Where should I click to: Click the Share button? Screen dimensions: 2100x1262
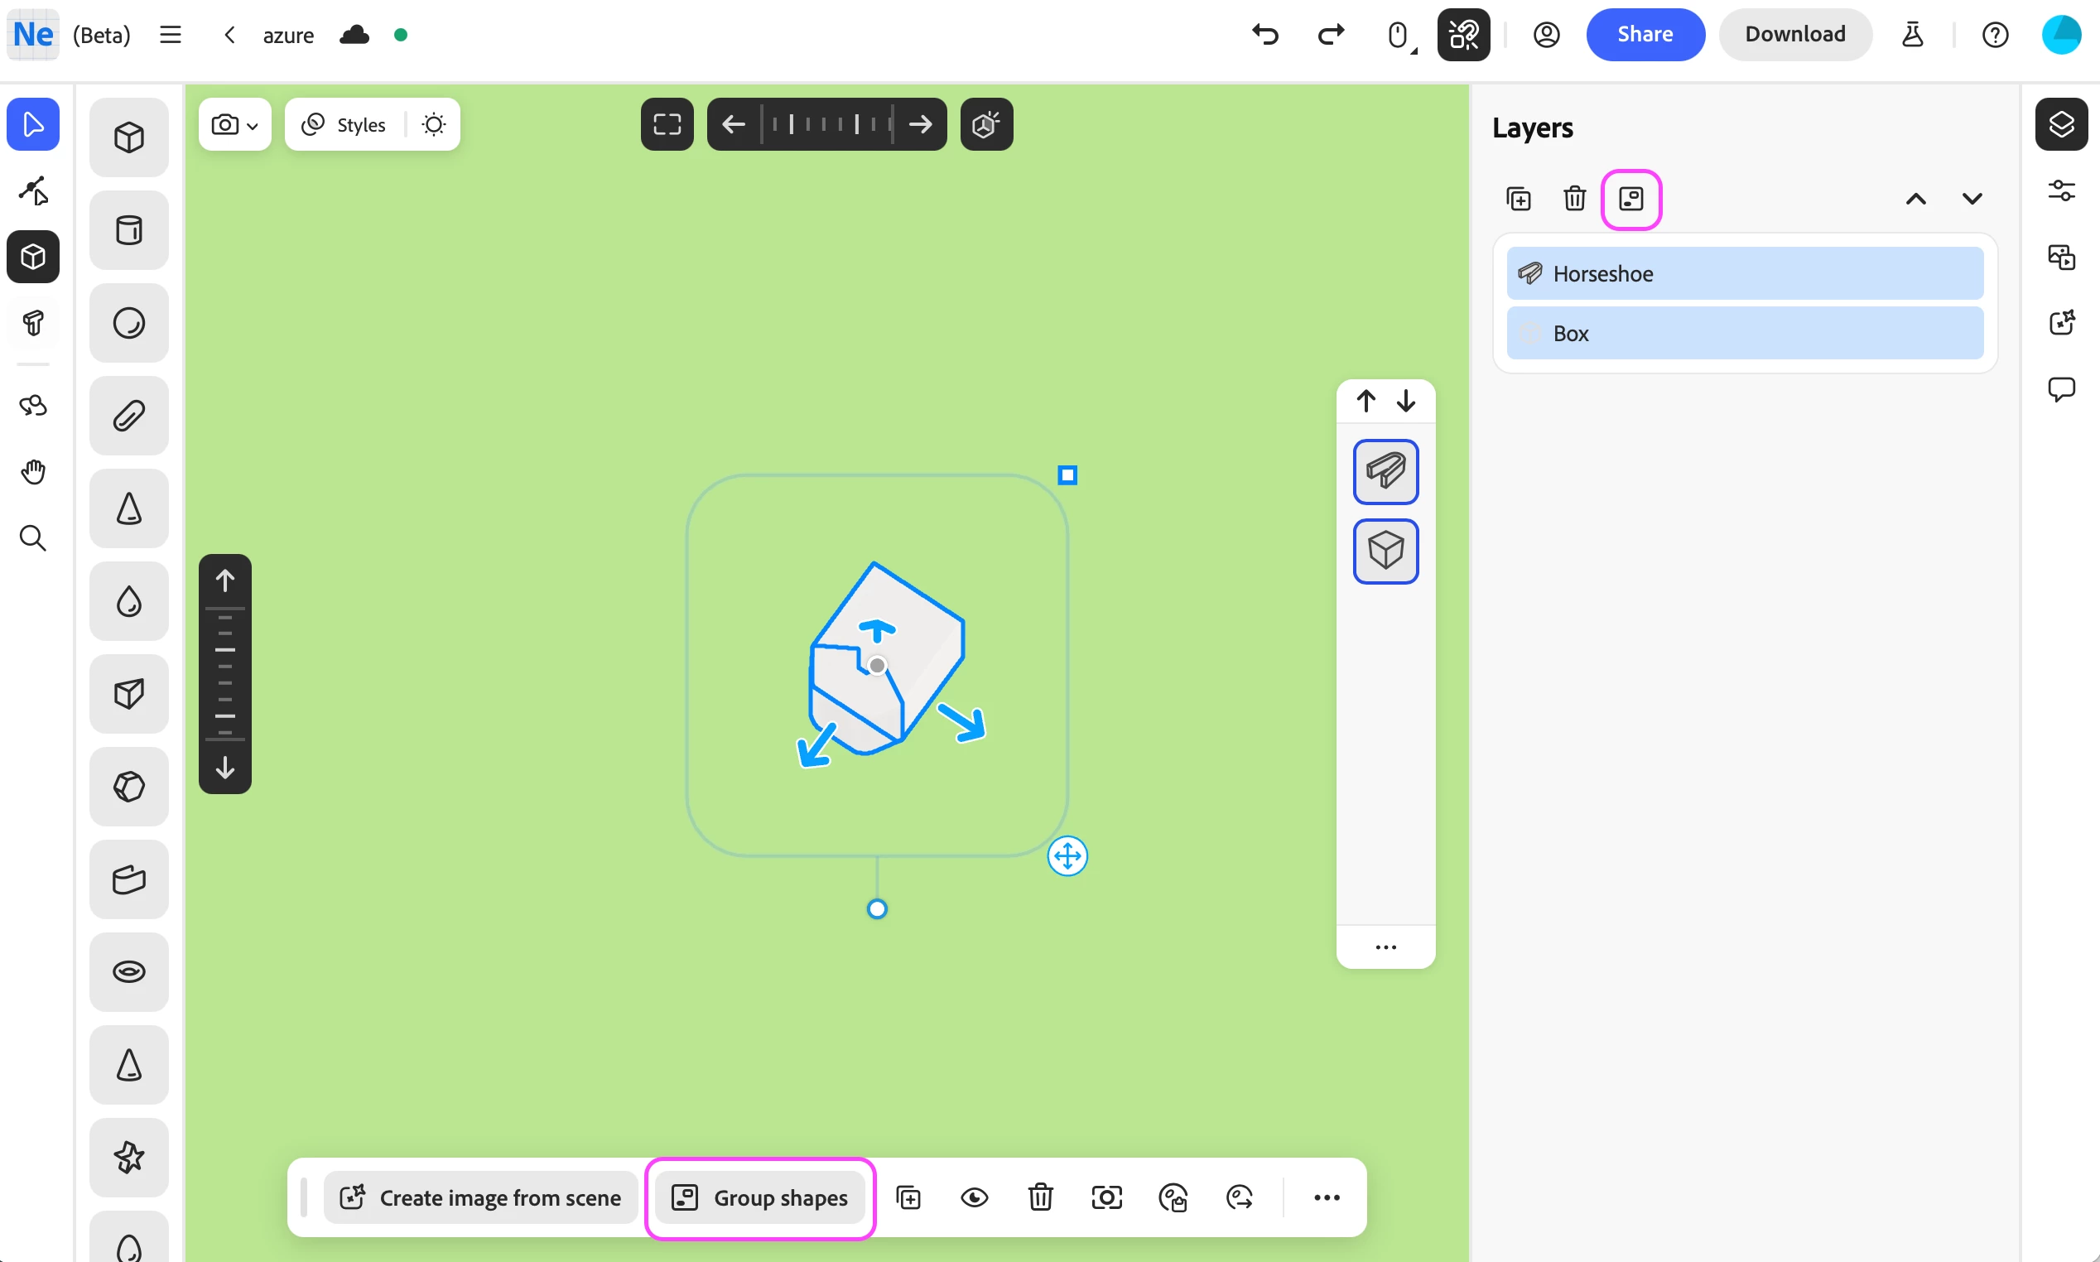pyautogui.click(x=1645, y=35)
